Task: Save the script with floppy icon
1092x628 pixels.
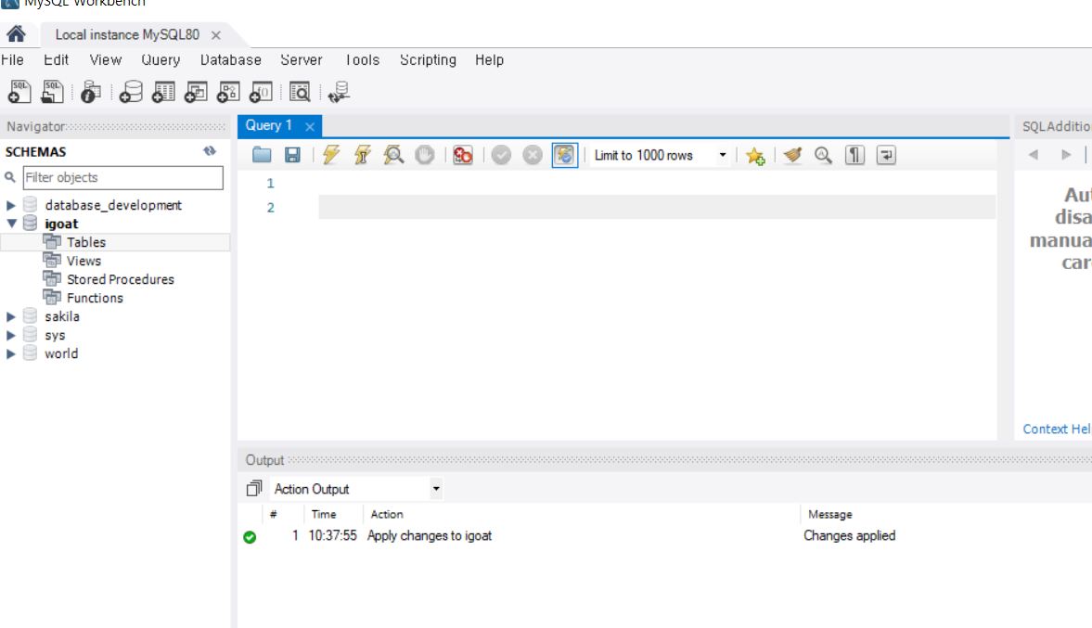Action: pos(292,155)
